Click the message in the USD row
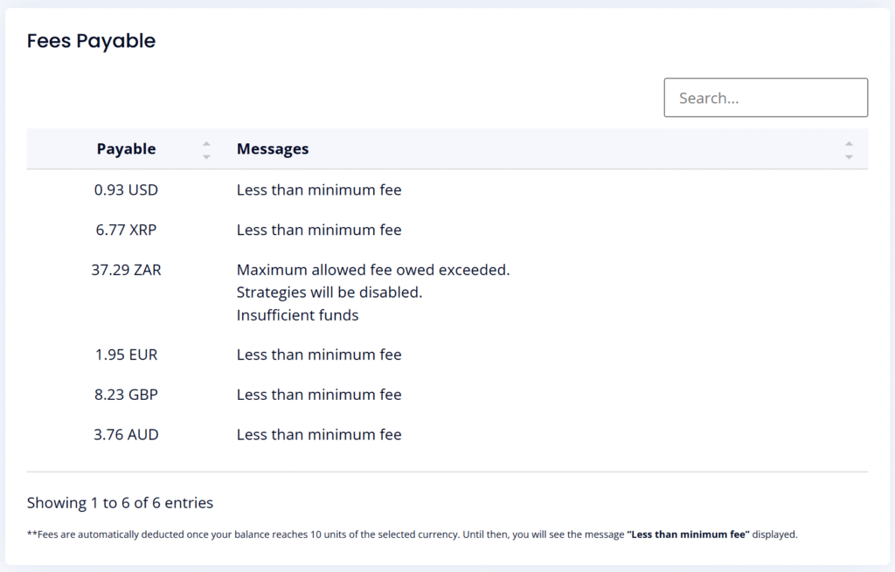Viewport: 895px width, 572px height. [x=319, y=190]
